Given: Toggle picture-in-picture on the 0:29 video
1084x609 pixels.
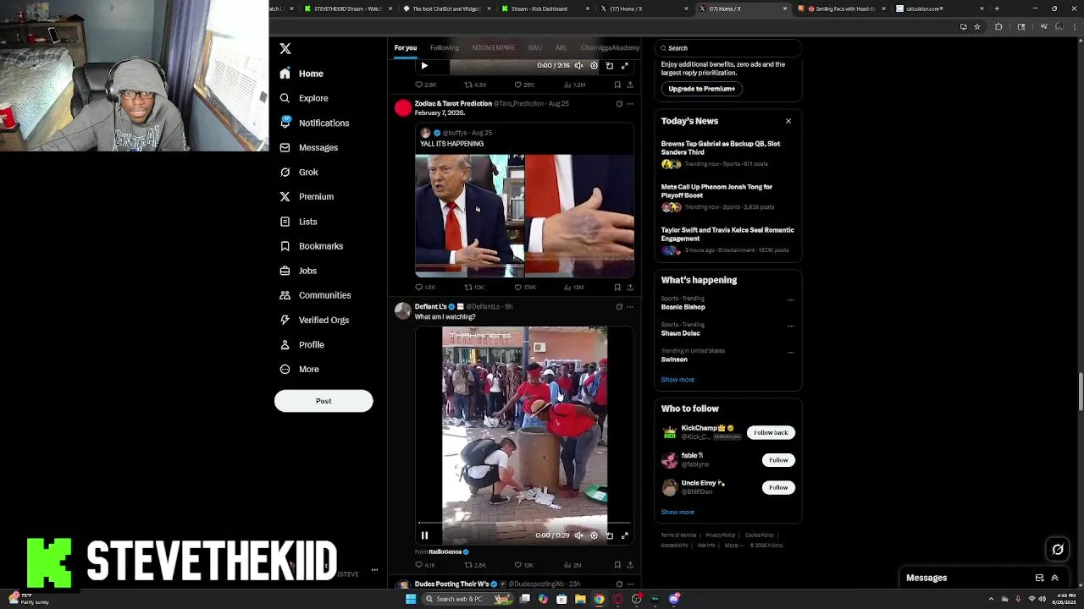Looking at the screenshot, I should (x=609, y=535).
